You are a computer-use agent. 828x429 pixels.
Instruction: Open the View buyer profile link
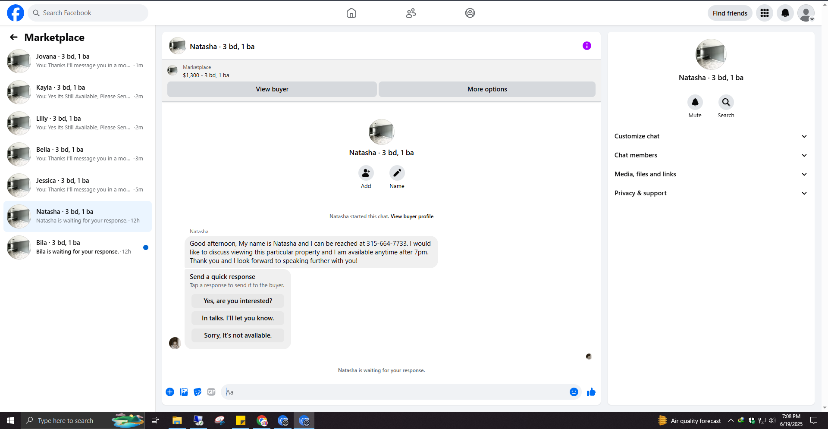[412, 216]
